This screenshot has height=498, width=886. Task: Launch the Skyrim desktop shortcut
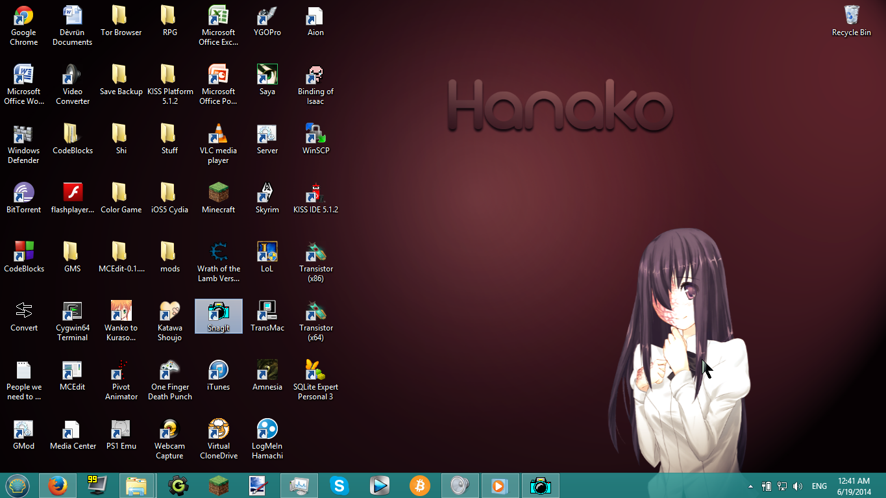coord(267,199)
